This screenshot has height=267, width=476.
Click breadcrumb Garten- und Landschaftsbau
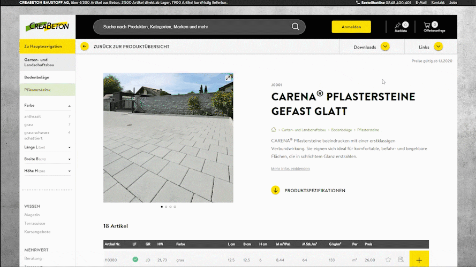click(x=304, y=130)
